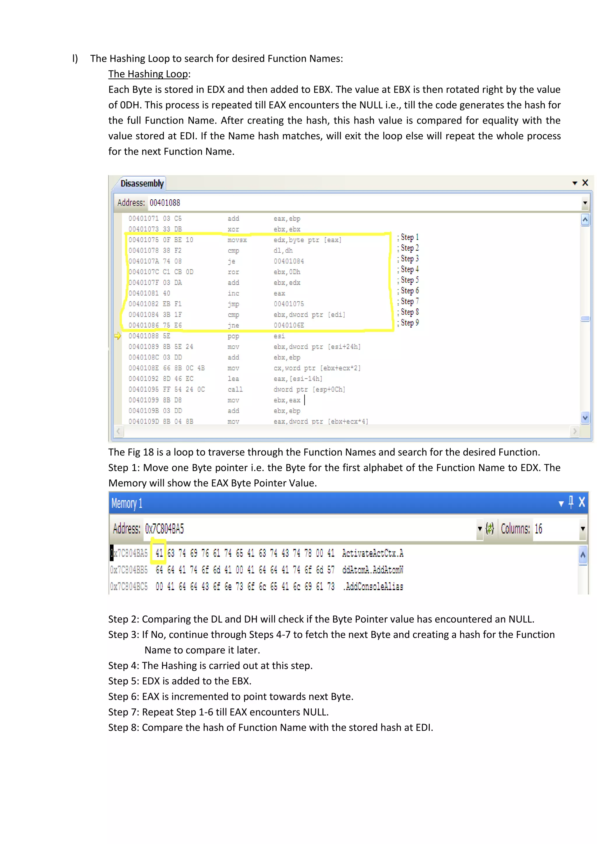597x844 pixels.
Task: Select the mov cx,word ptr [ebx+ecx*2] line
Action: [245, 368]
